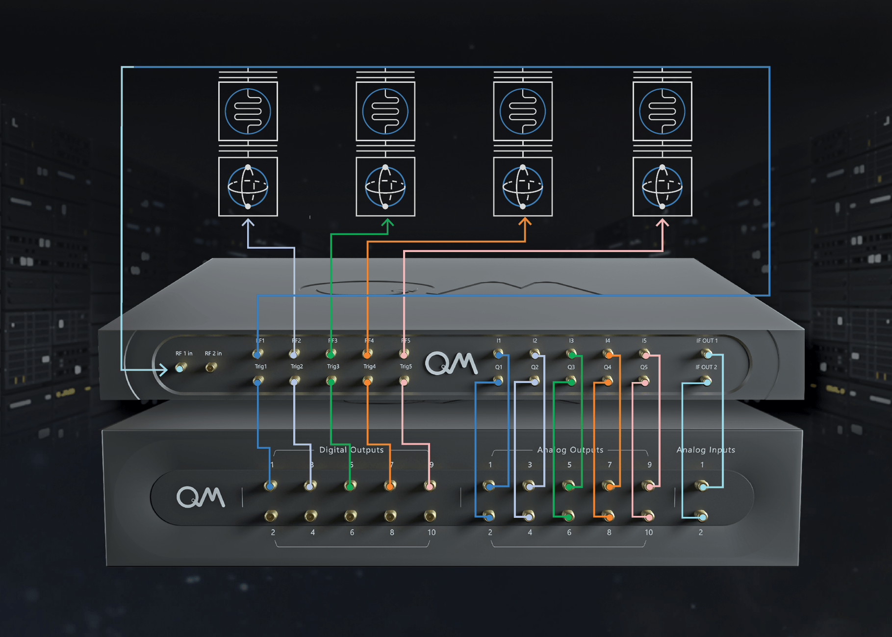Viewport: 892px width, 637px height.
Task: Select the RF2 output connector
Action: (x=294, y=354)
